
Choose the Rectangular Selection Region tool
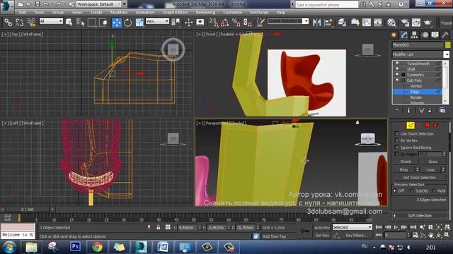coord(91,22)
